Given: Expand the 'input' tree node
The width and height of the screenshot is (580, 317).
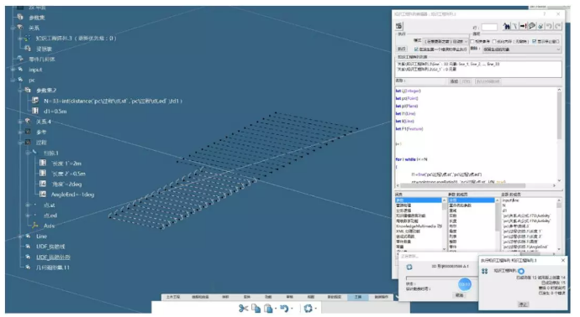Looking at the screenshot, I should [x=13, y=70].
